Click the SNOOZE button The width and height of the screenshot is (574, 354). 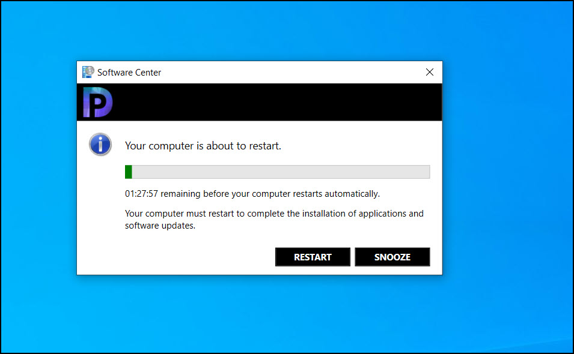click(392, 257)
